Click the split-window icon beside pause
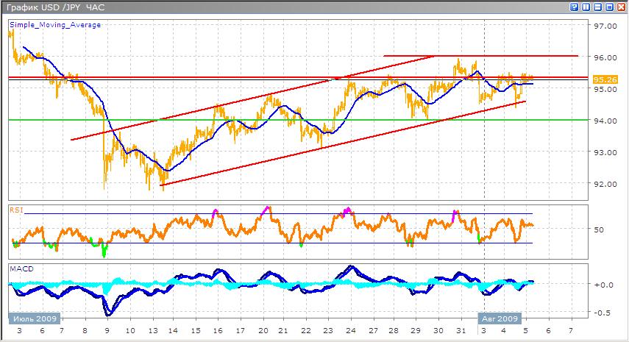 pyautogui.click(x=597, y=7)
